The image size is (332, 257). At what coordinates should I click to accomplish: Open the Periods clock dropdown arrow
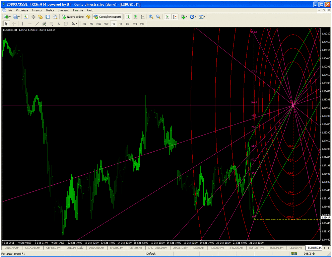195,17
